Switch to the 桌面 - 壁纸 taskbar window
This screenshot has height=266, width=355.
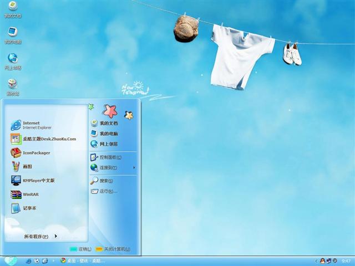(83, 261)
